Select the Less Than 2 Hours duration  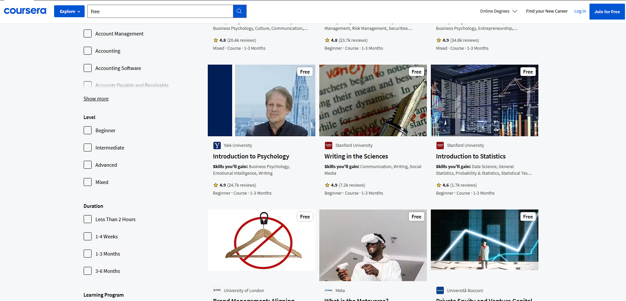click(88, 219)
